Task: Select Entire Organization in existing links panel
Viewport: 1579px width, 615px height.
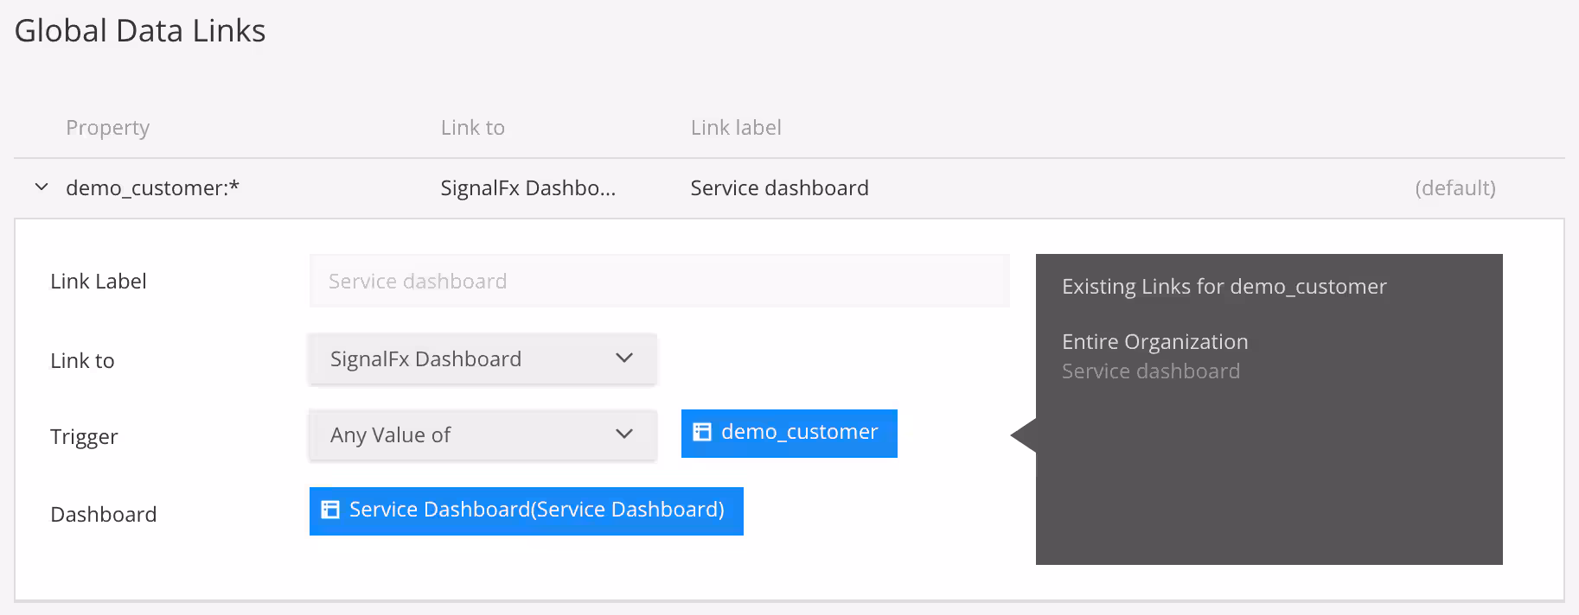Action: pyautogui.click(x=1154, y=342)
